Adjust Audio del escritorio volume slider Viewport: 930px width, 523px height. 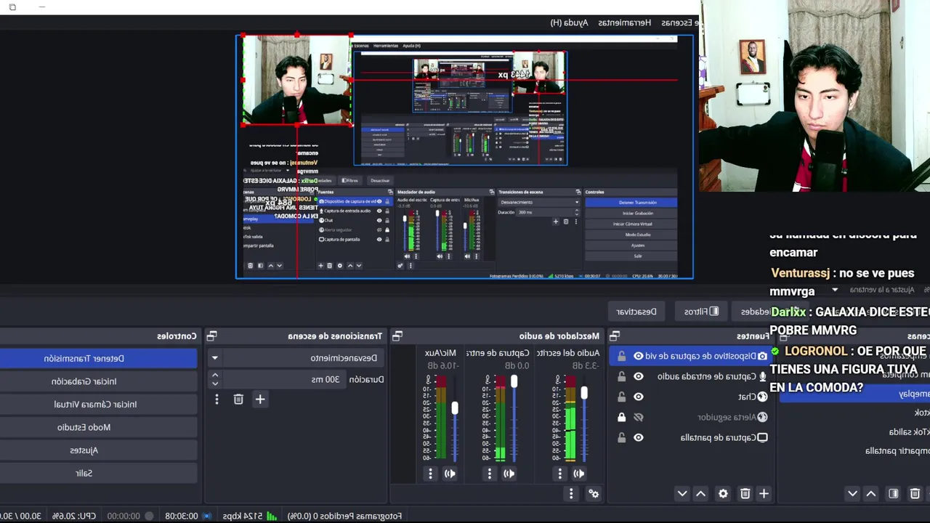(583, 393)
